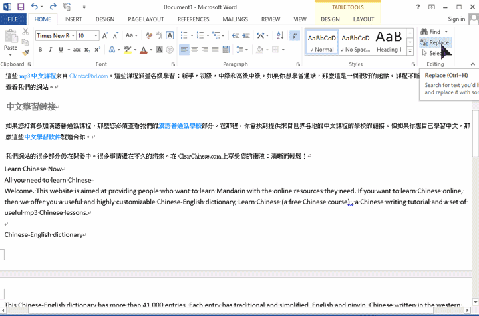Screen dimensions: 479x316
Task: Apply paragraph shading color
Action: [259, 50]
